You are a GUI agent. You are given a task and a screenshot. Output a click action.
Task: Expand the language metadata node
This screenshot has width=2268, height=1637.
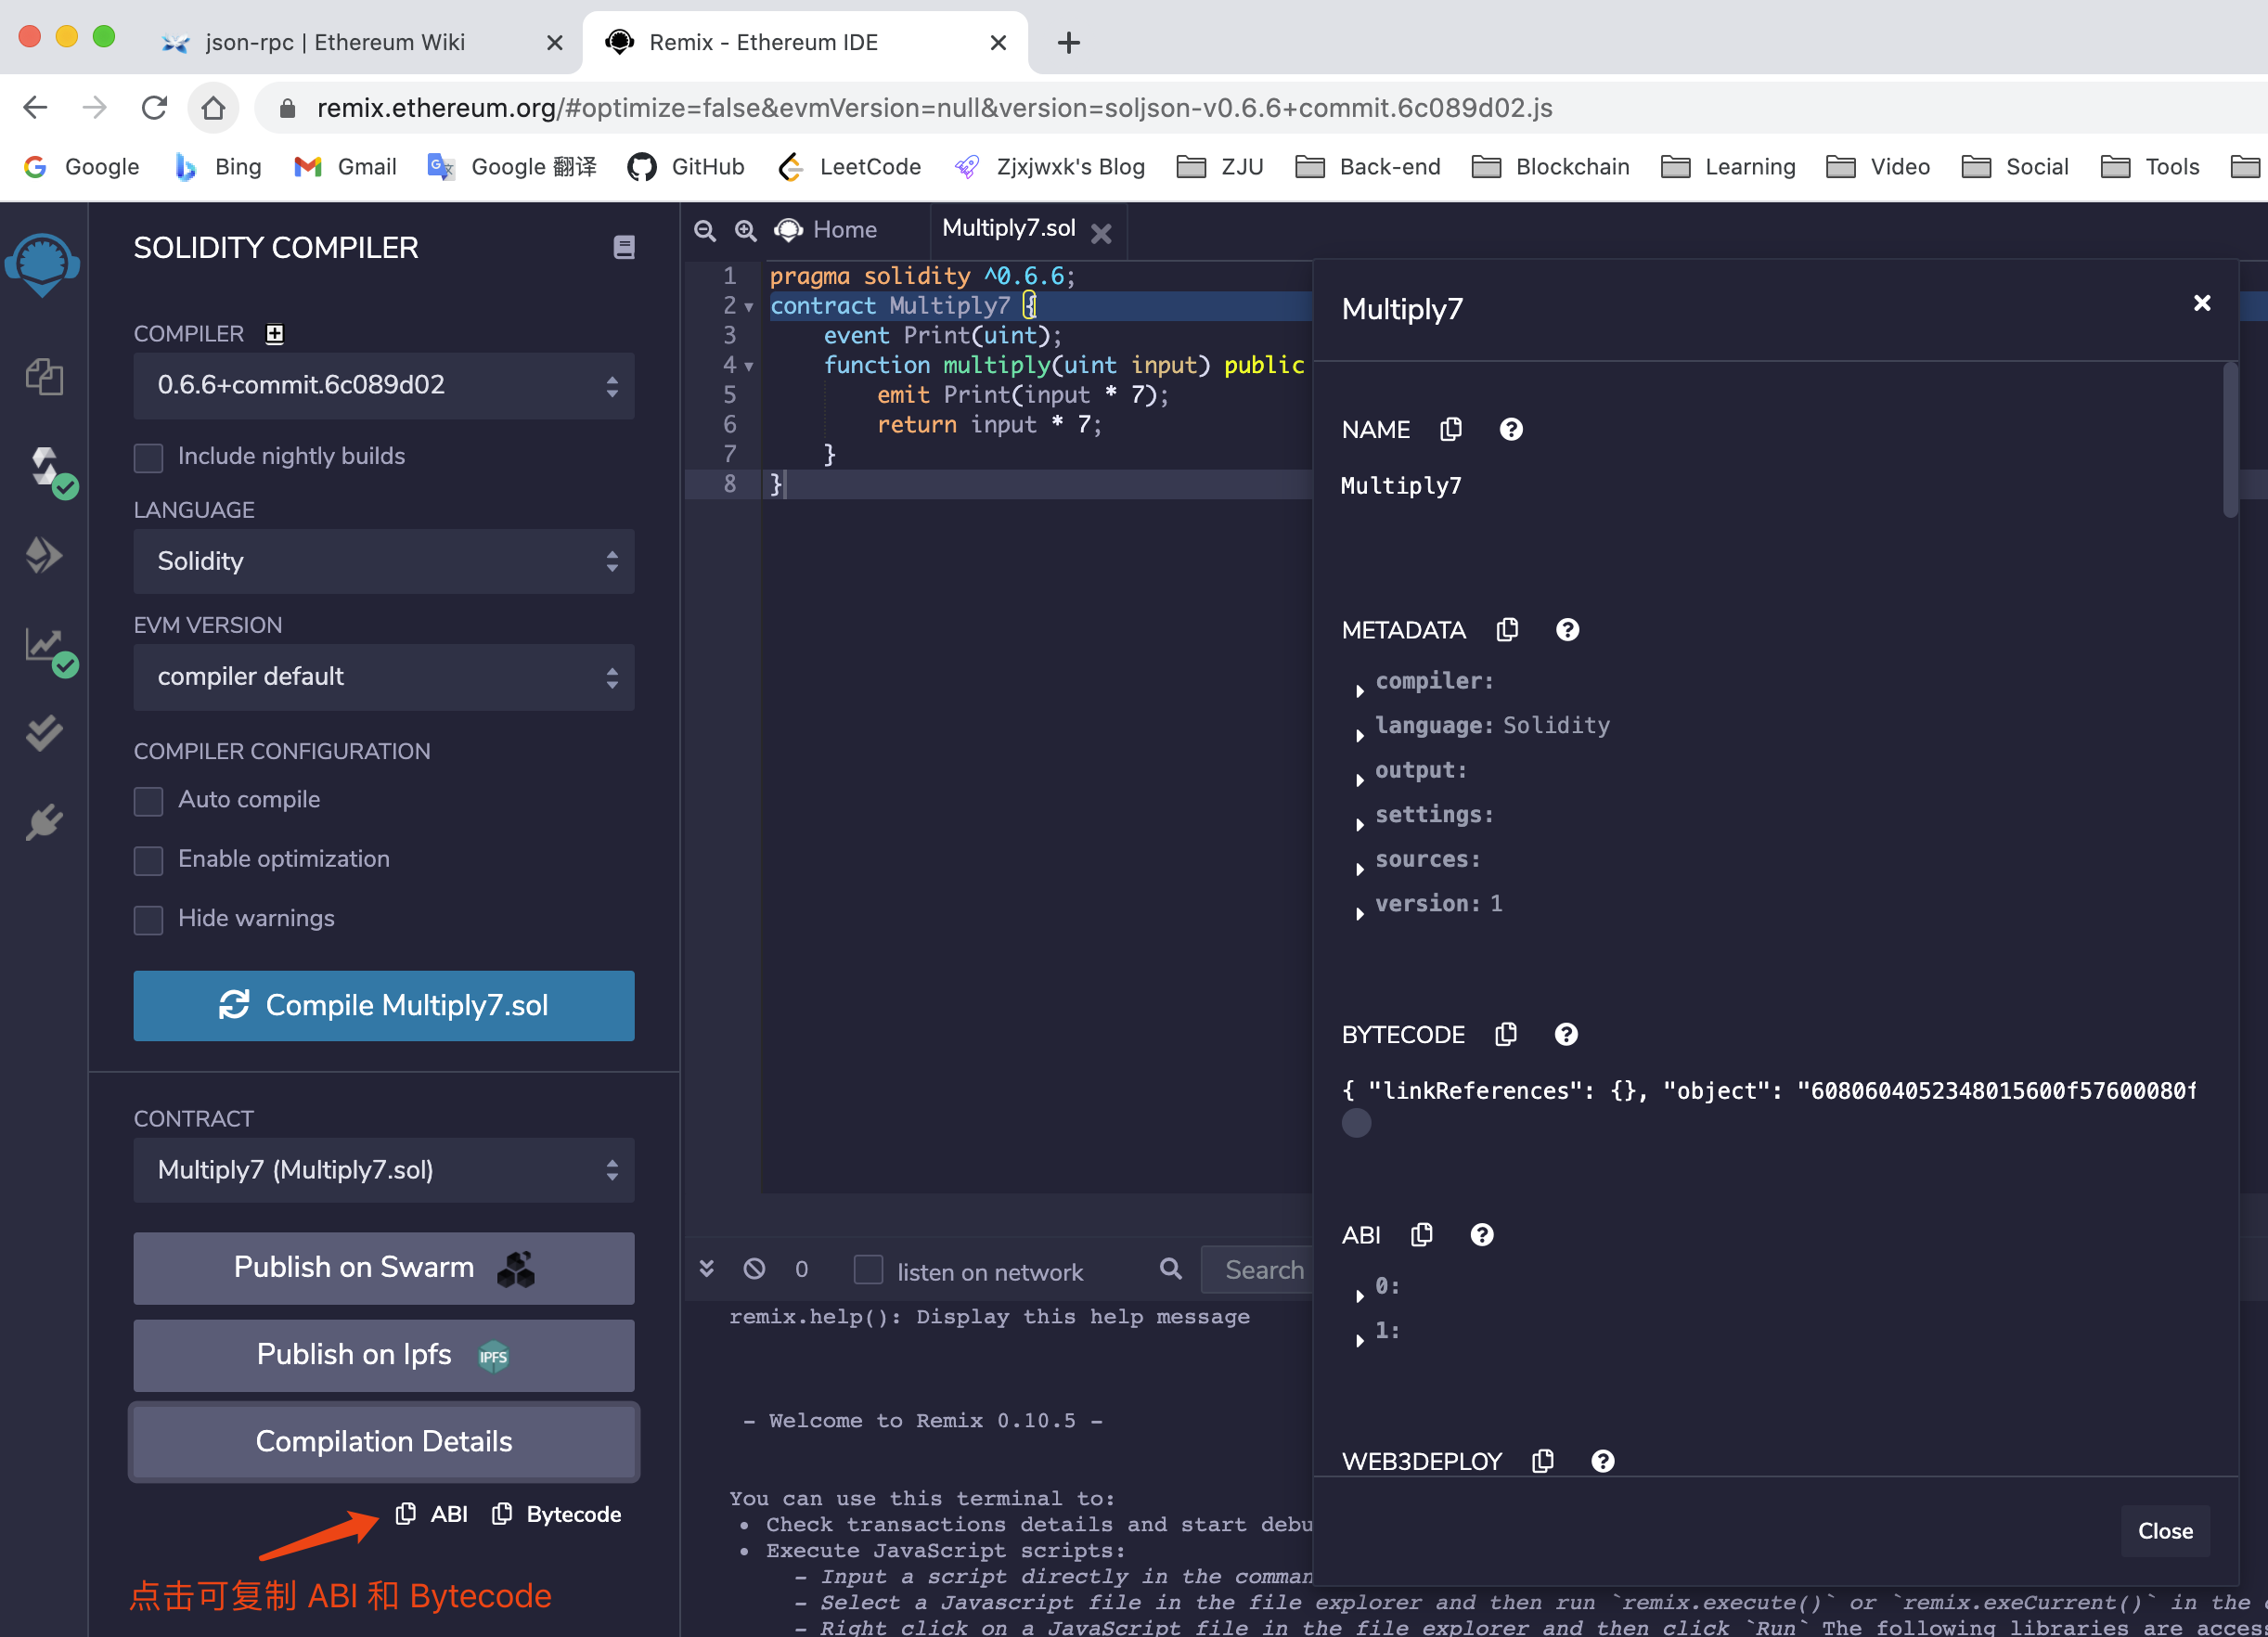[1360, 735]
